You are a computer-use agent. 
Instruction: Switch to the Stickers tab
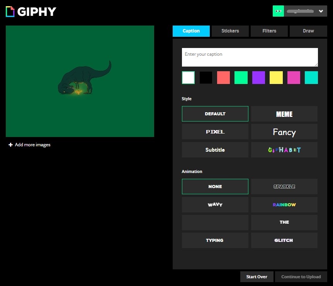pyautogui.click(x=230, y=31)
